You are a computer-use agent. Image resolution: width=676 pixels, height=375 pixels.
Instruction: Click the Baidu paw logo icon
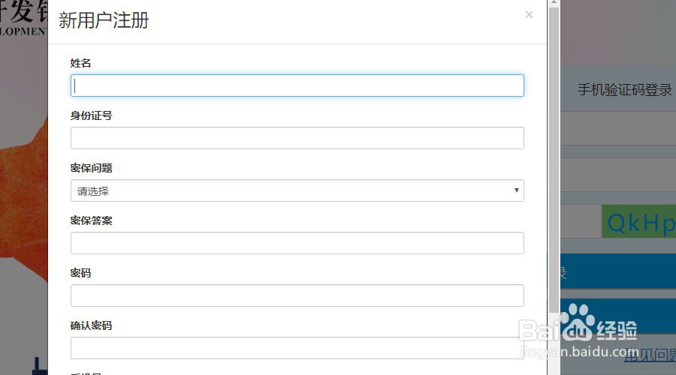click(577, 322)
